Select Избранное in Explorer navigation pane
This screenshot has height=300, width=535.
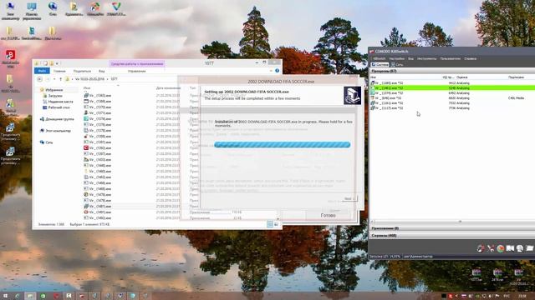tap(53, 90)
